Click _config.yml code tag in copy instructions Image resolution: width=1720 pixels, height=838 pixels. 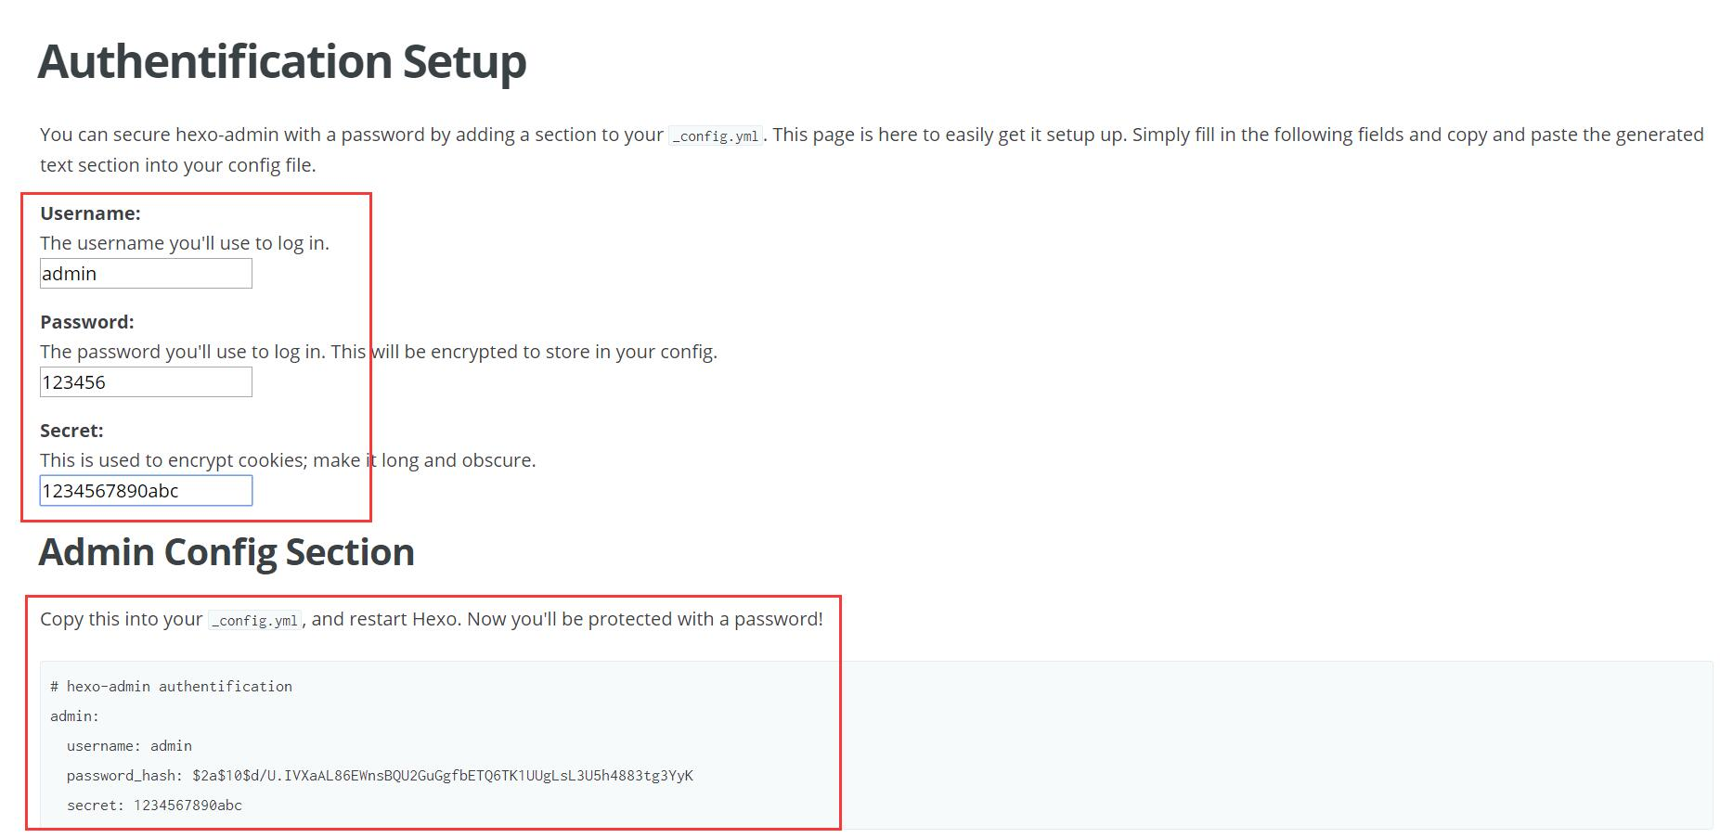click(x=254, y=621)
